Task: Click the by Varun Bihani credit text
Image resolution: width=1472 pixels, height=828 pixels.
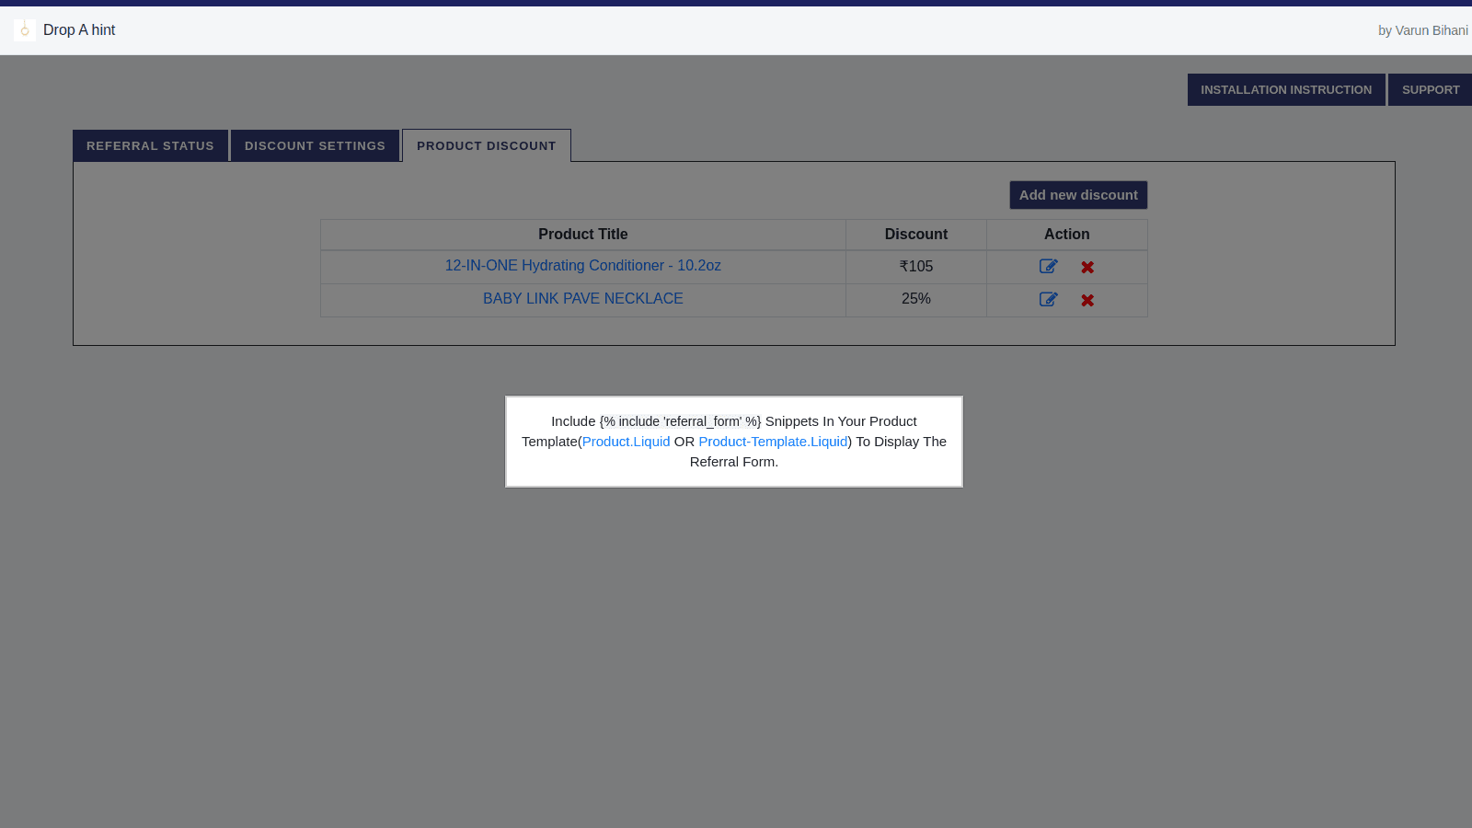Action: click(x=1422, y=30)
